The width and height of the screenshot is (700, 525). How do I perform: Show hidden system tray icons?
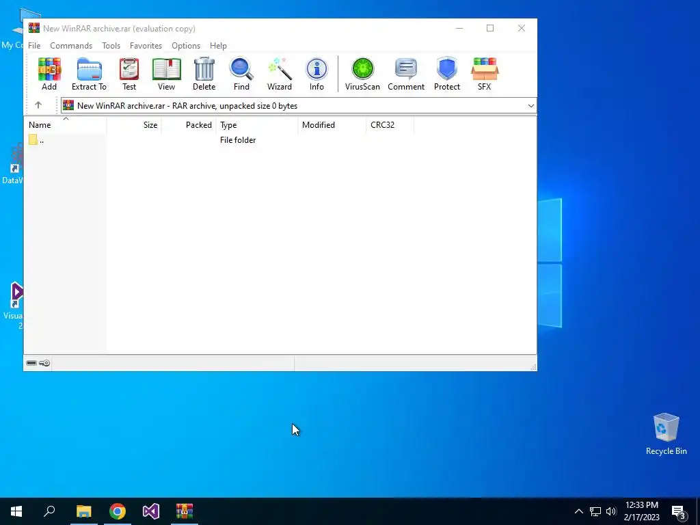tap(578, 511)
